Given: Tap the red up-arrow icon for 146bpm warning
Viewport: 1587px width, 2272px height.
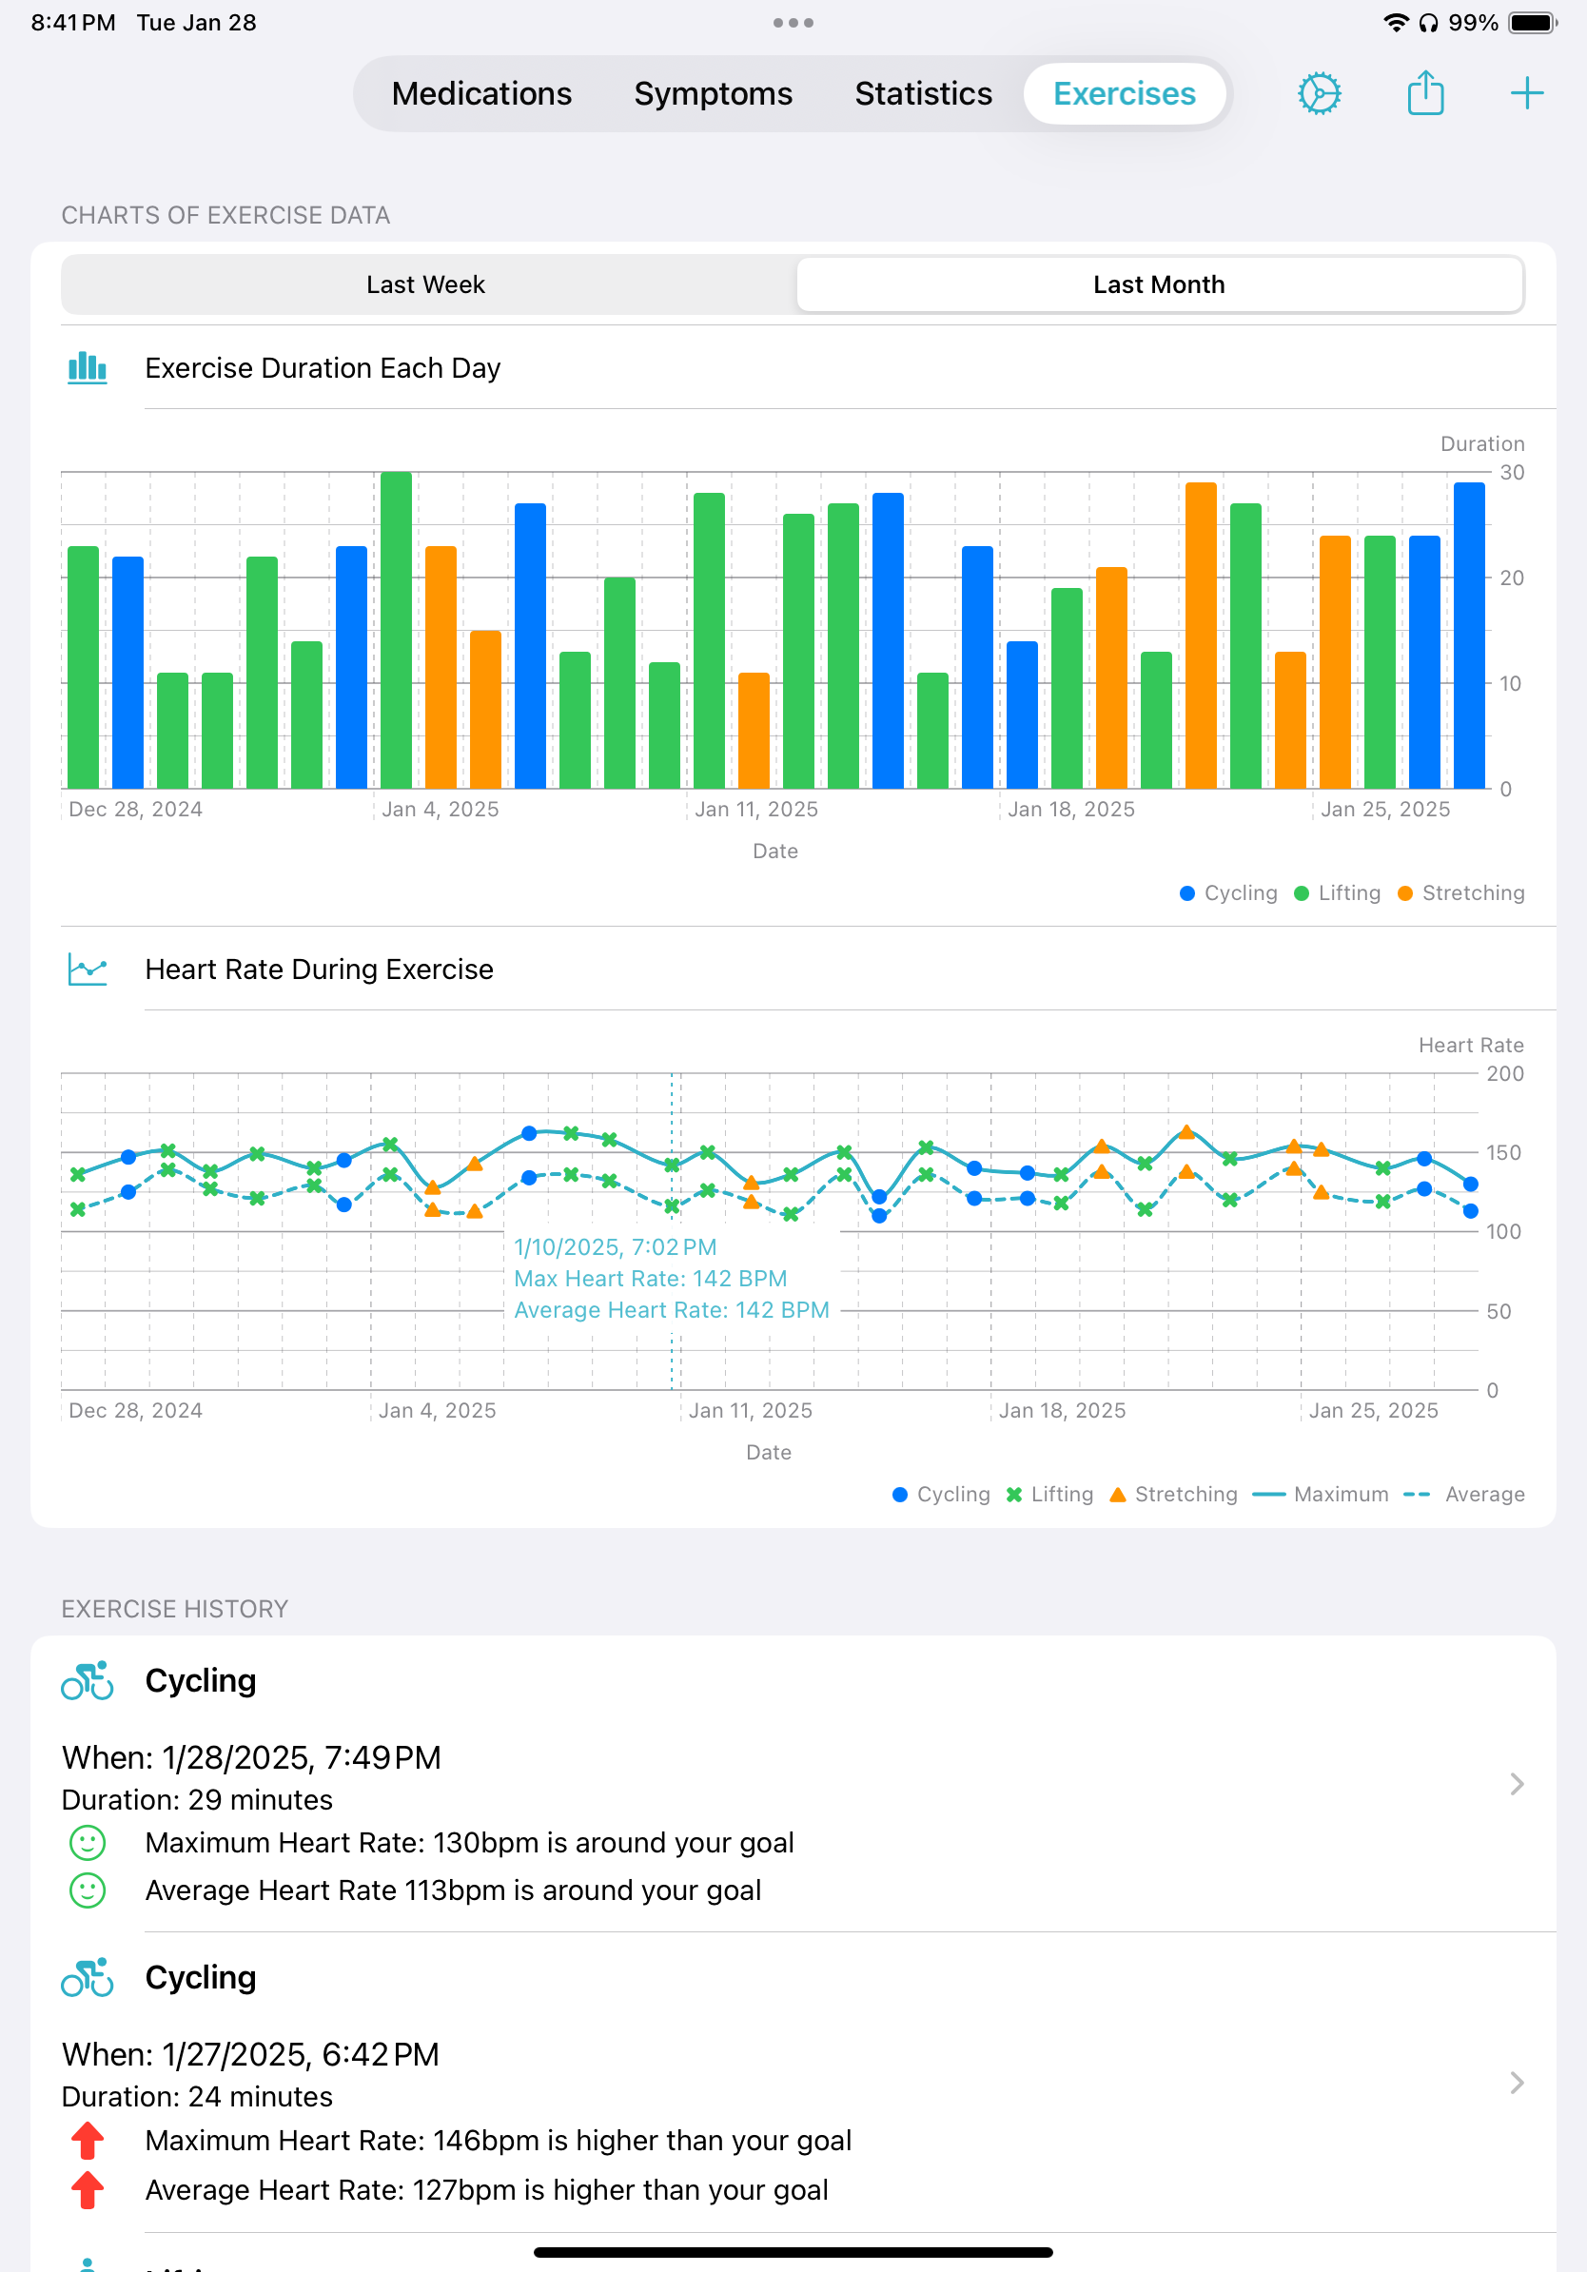Looking at the screenshot, I should (x=86, y=2140).
